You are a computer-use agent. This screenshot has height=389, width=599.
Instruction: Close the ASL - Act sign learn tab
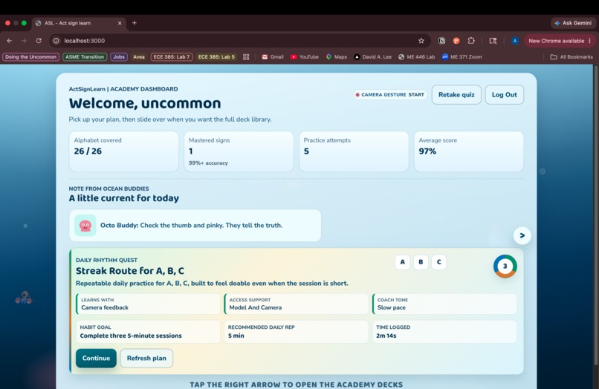tap(120, 23)
